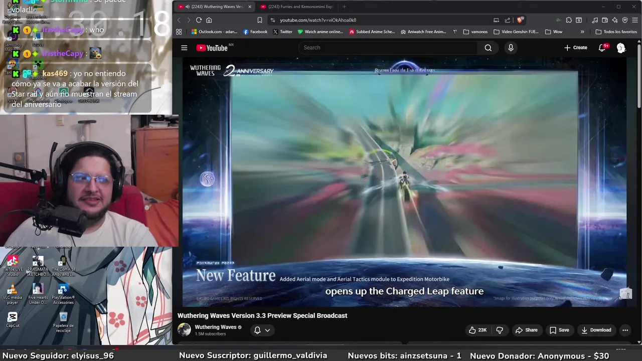Viewport: 642px width, 361px height.
Task: Like the video with 23K likes
Action: [478, 330]
